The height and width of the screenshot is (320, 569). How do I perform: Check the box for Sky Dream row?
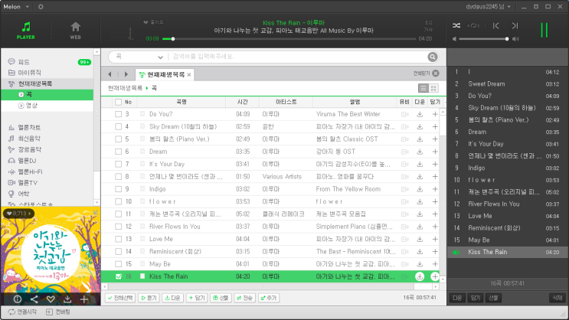coord(118,126)
